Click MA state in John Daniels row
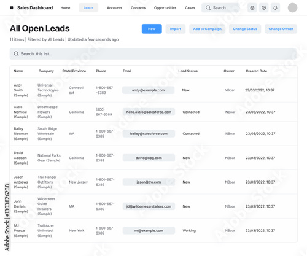 click(x=72, y=206)
